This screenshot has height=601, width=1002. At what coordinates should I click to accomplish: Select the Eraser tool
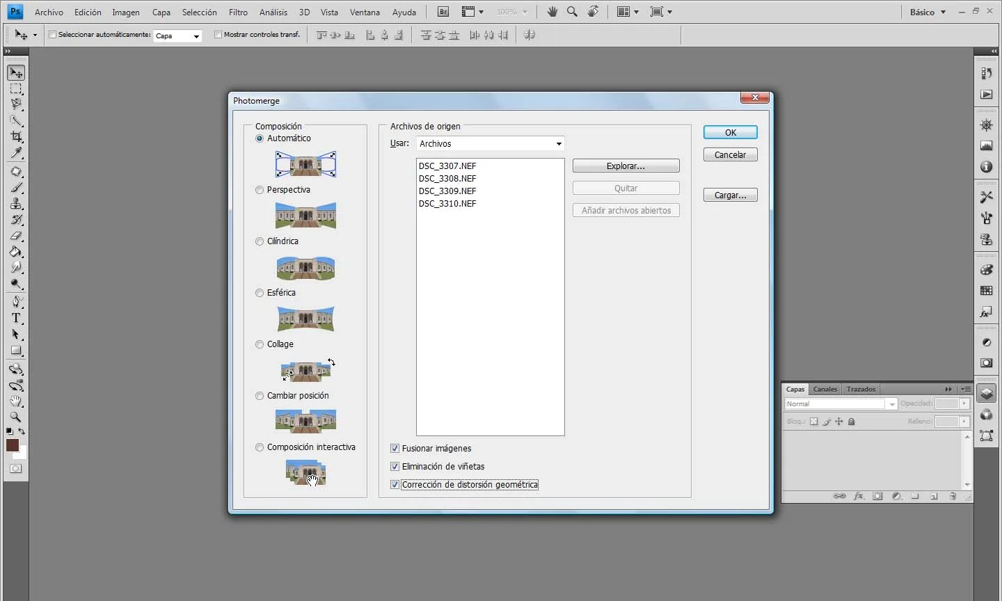16,236
